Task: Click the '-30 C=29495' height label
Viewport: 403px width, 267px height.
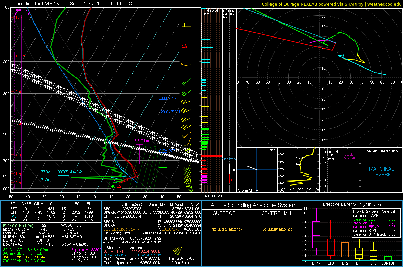Action: (x=170, y=98)
